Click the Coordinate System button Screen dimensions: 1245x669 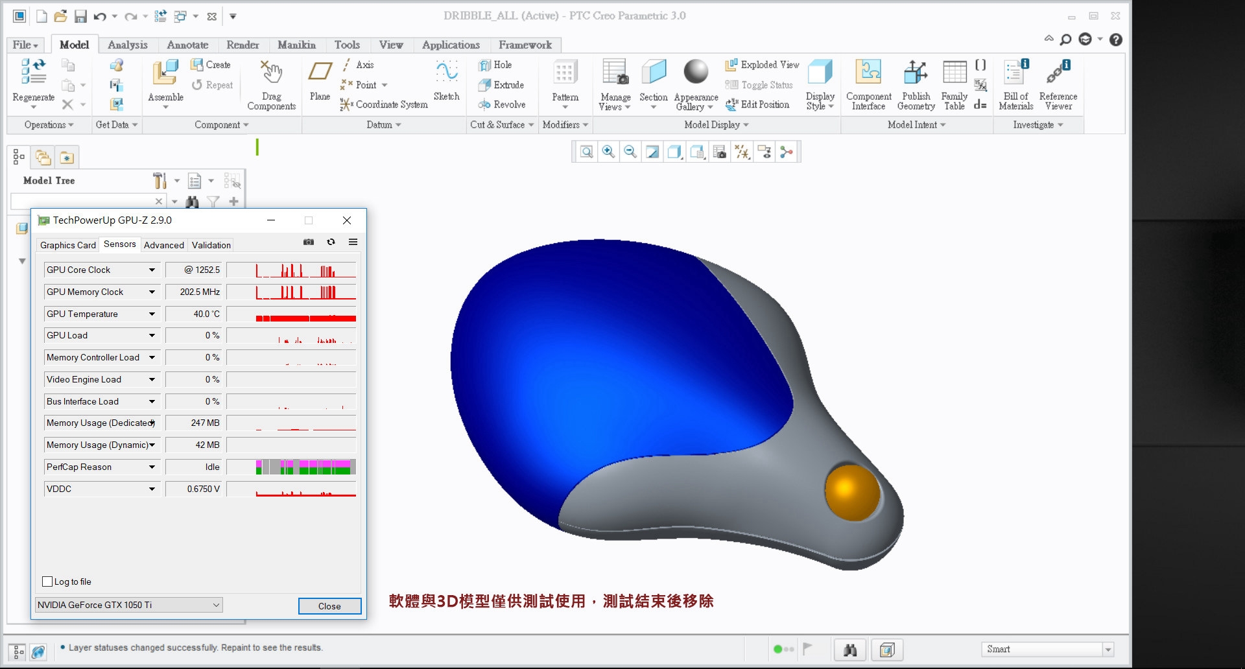[384, 104]
